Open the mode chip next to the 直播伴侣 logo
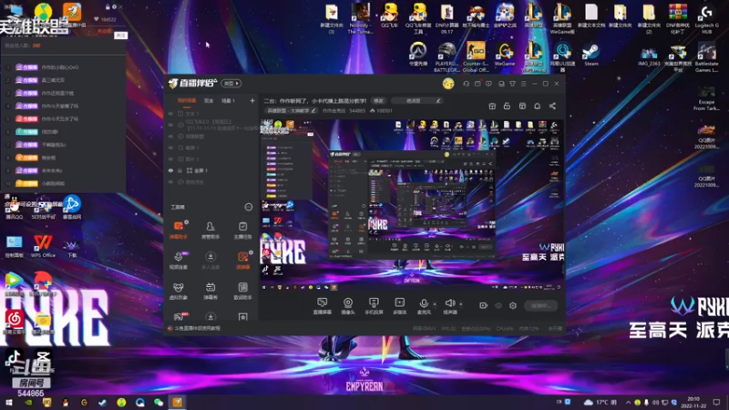This screenshot has width=729, height=410. click(x=231, y=83)
